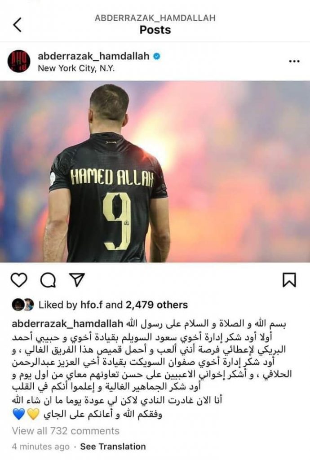310x460 pixels.
Task: Tap the abderrazak_hamdallah profile picture
Action: 19,61
